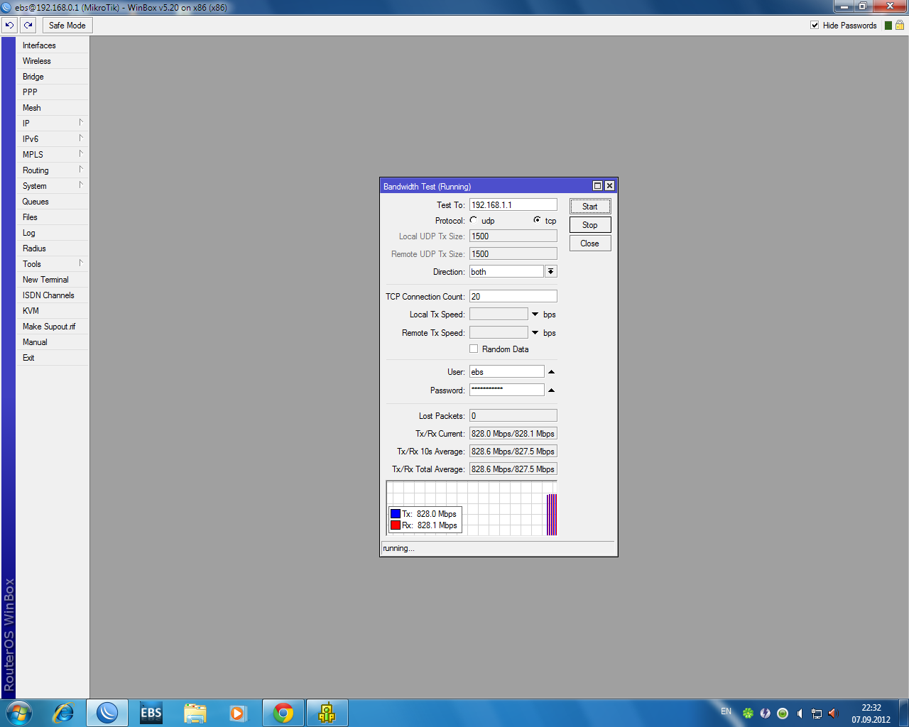Click the User input field

coord(507,371)
